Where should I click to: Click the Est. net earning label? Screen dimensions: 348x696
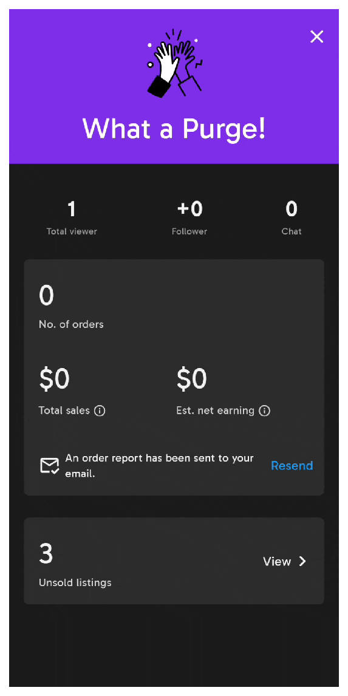(x=215, y=411)
